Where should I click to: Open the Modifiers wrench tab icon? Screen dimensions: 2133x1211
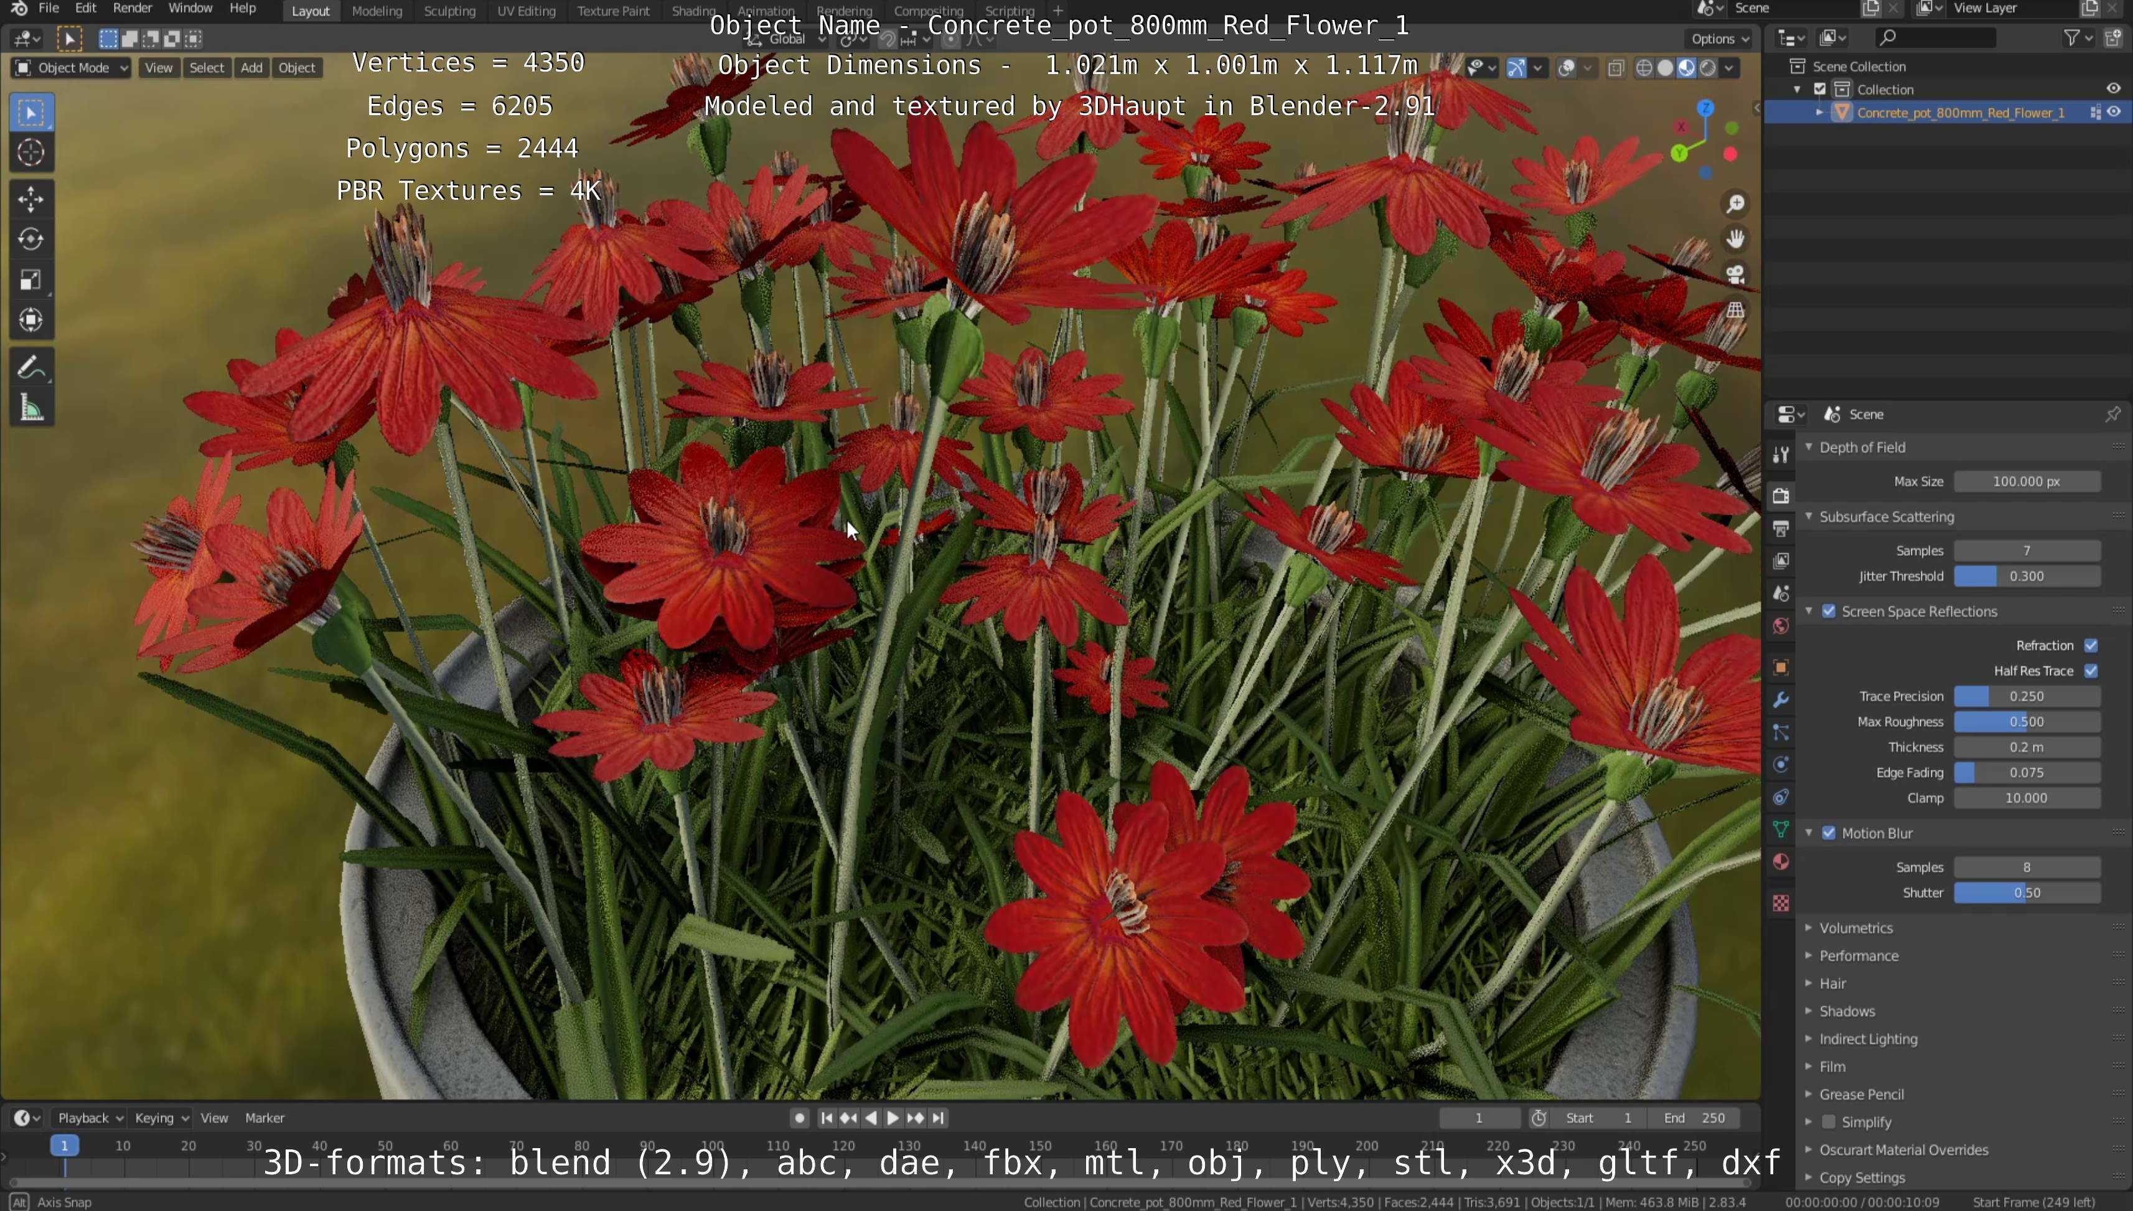1780,699
